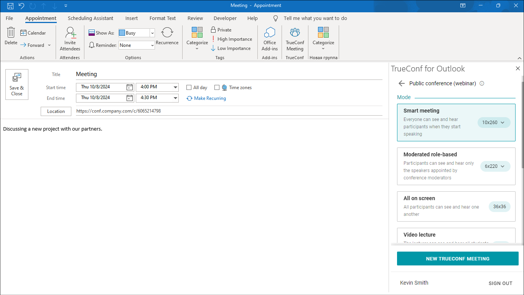
Task: Mark appointment as Private
Action: click(221, 30)
